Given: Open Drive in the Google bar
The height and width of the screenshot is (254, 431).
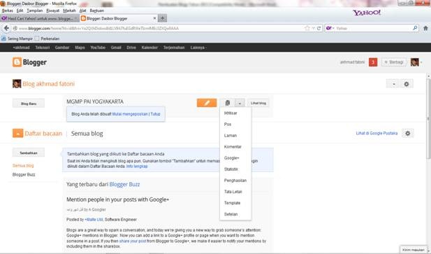Looking at the screenshot, I should coord(131,48).
